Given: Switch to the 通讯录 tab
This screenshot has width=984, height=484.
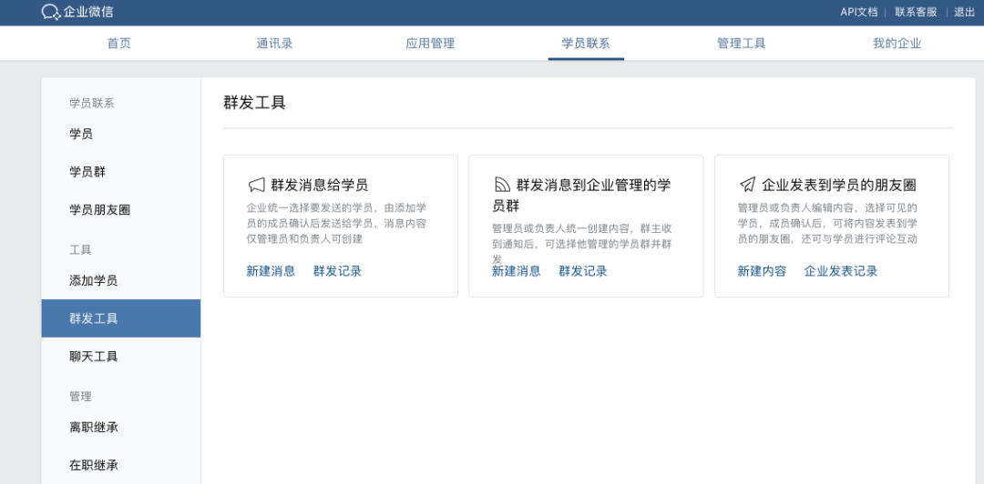Looking at the screenshot, I should coord(274,44).
